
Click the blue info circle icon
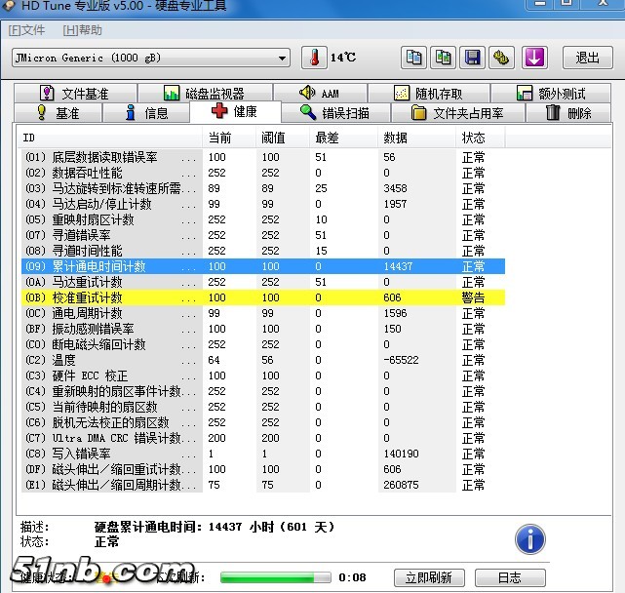(x=530, y=539)
